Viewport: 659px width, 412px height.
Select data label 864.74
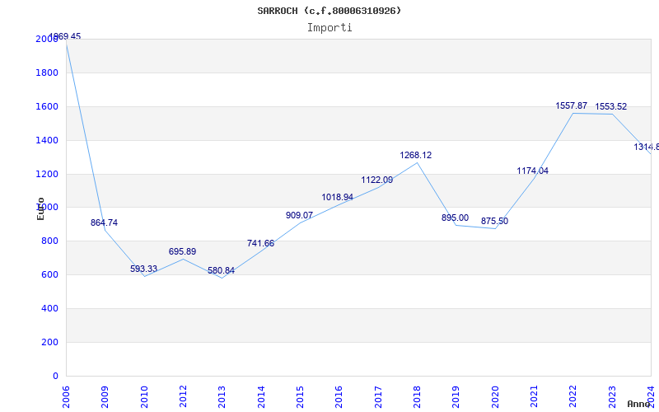click(x=105, y=222)
